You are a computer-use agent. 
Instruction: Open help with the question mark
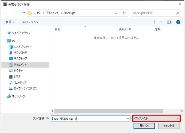178,22
